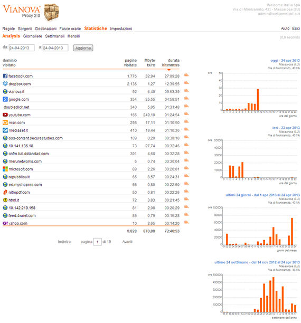Viewport: 301px width, 323px height.
Task: Click the Google favicon
Action: click(x=5, y=99)
